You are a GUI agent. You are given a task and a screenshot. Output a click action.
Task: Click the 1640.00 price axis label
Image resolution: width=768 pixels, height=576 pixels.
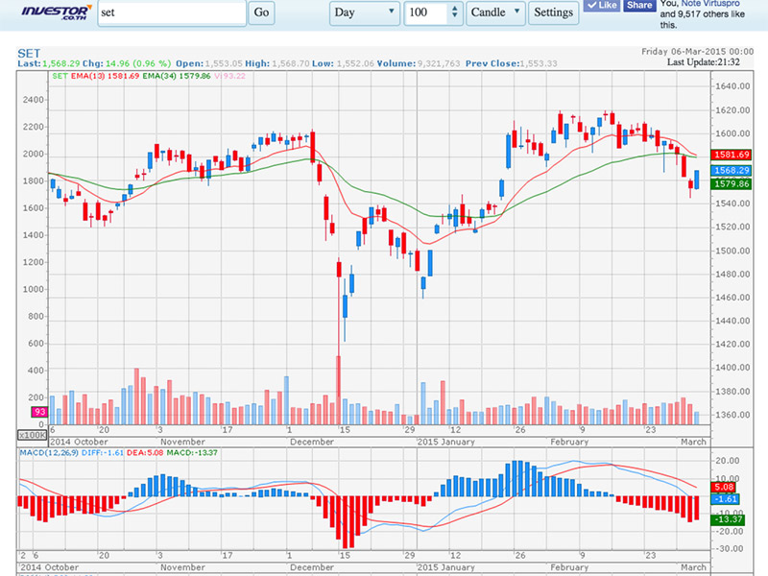732,86
